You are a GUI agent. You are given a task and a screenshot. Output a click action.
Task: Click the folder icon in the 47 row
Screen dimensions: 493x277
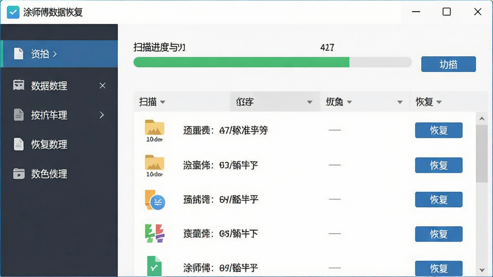tap(155, 127)
